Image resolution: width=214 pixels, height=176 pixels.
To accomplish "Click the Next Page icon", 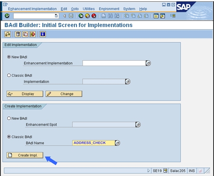I will click(140, 16).
